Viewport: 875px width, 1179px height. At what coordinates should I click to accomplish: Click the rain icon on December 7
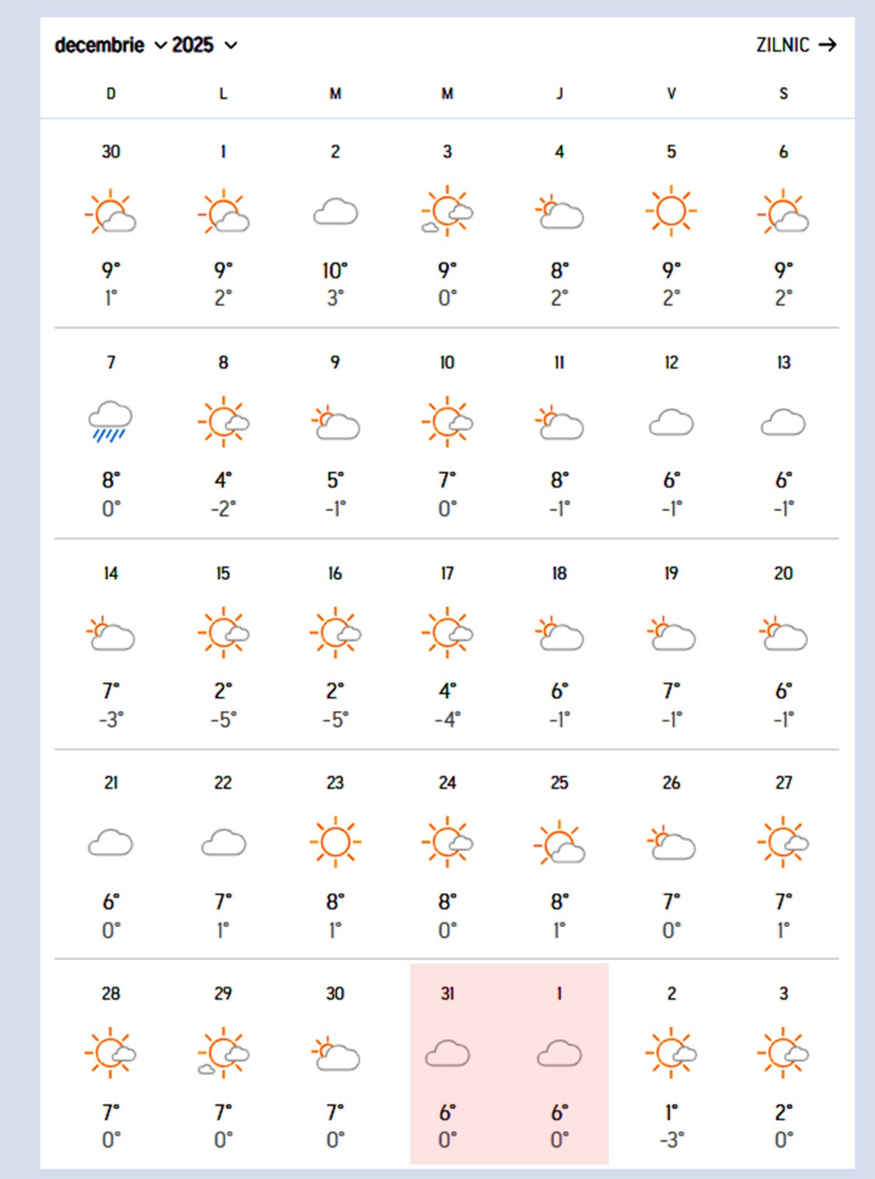click(111, 422)
